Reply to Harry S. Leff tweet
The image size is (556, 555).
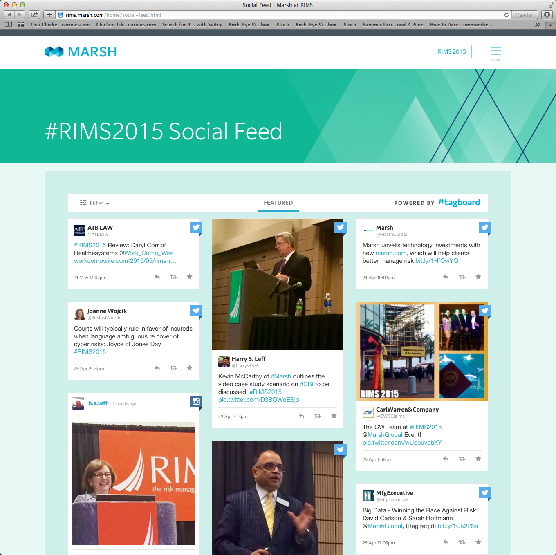pos(301,416)
